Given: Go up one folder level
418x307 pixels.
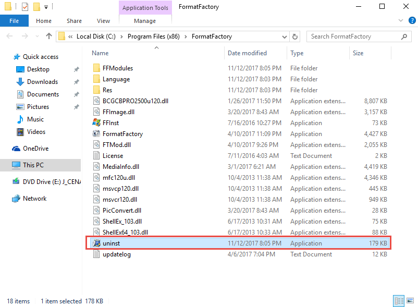Looking at the screenshot, I should point(49,36).
